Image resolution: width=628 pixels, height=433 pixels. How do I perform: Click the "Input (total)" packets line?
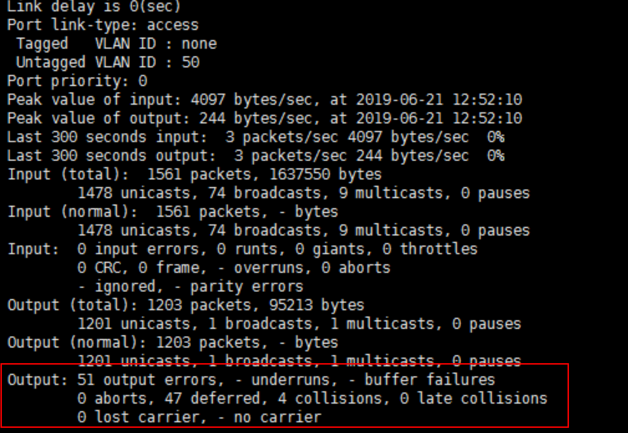[x=194, y=174]
